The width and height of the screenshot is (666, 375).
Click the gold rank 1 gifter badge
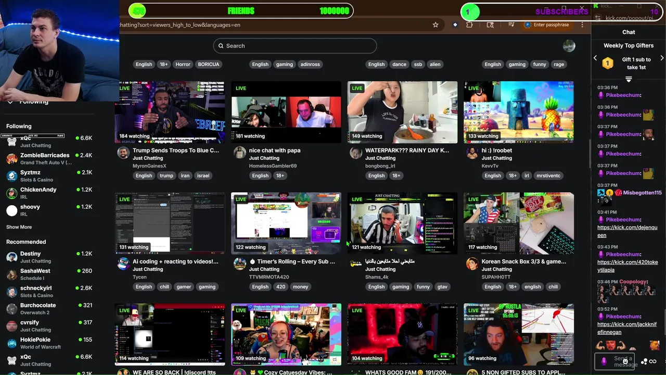pyautogui.click(x=608, y=64)
